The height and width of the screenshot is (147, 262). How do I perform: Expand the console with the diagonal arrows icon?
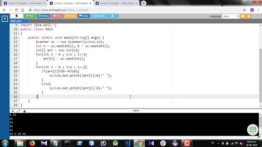[x=18, y=111]
